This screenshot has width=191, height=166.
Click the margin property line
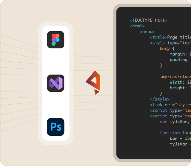(x=180, y=54)
